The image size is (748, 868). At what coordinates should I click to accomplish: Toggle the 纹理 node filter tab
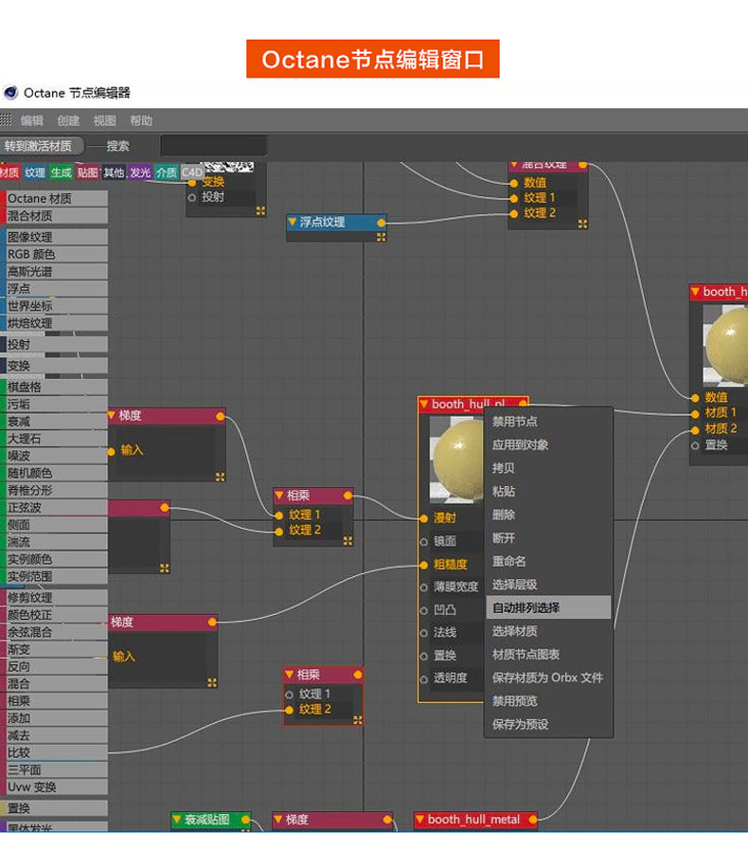click(x=34, y=172)
